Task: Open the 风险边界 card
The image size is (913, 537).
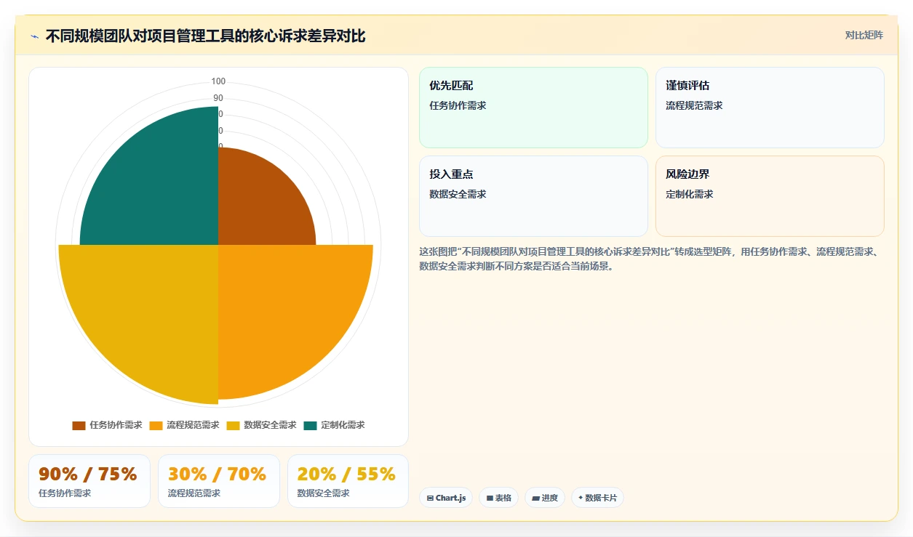Action: pos(770,196)
